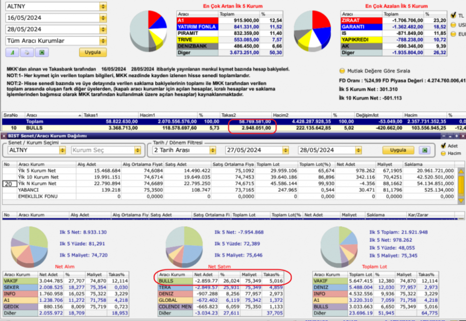
Task: Select the red ZIRAAT row in En Çok Azalan
Action: point(394,20)
